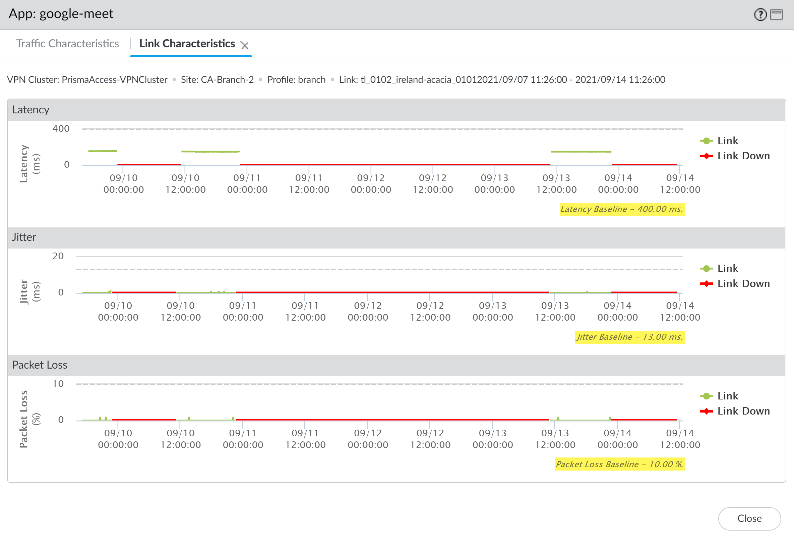Click the Jitter panel header
The image size is (794, 543).
coord(24,237)
